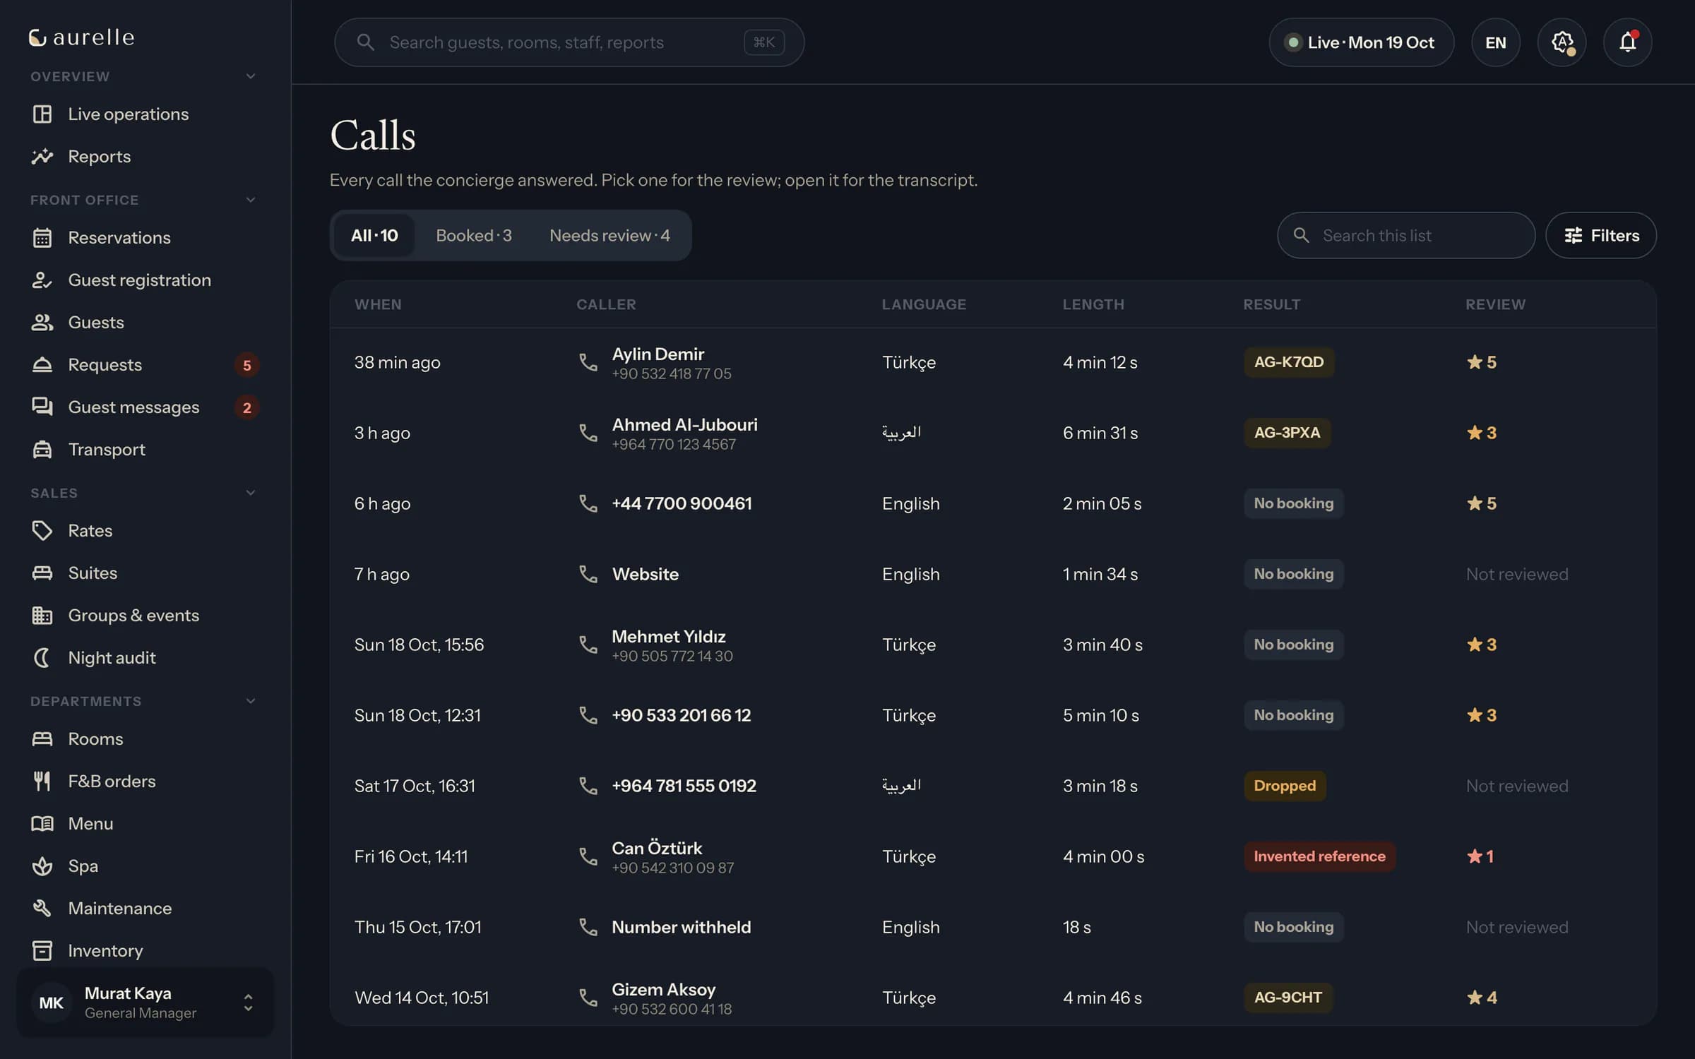Select the 5-star review on Aylin Demir's call

click(1482, 362)
